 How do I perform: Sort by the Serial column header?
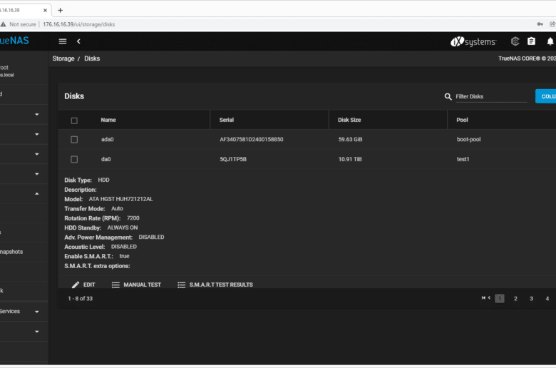[x=227, y=120]
